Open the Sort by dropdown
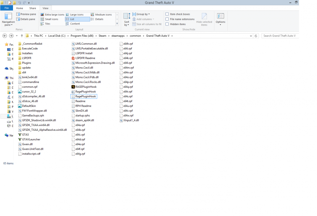 (126, 19)
